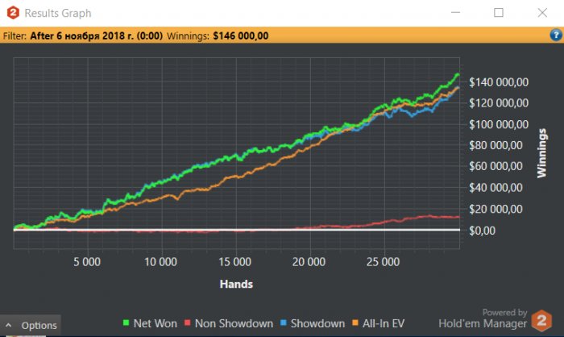Click the 'Results Graph' window title
This screenshot has width=564, height=337.
coord(58,14)
